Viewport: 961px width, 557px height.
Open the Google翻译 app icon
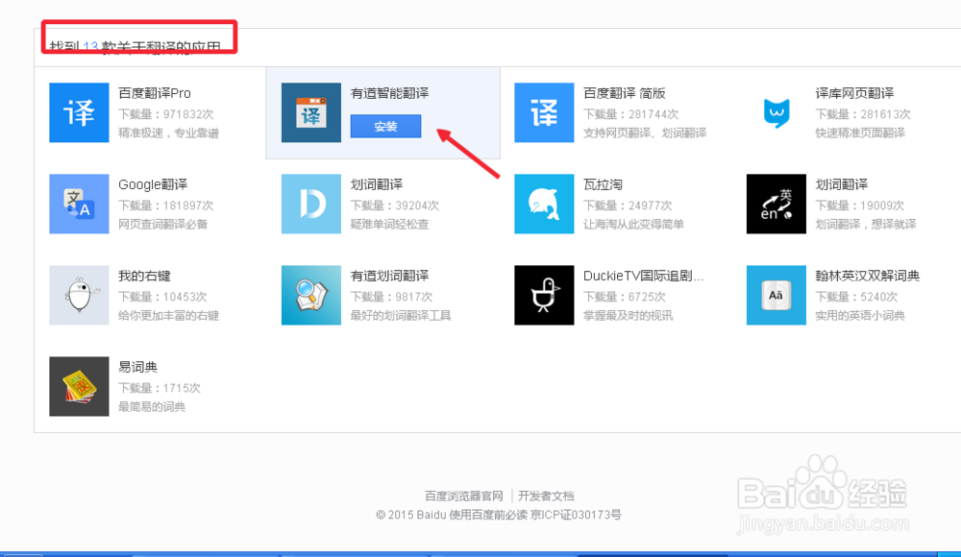pos(79,204)
